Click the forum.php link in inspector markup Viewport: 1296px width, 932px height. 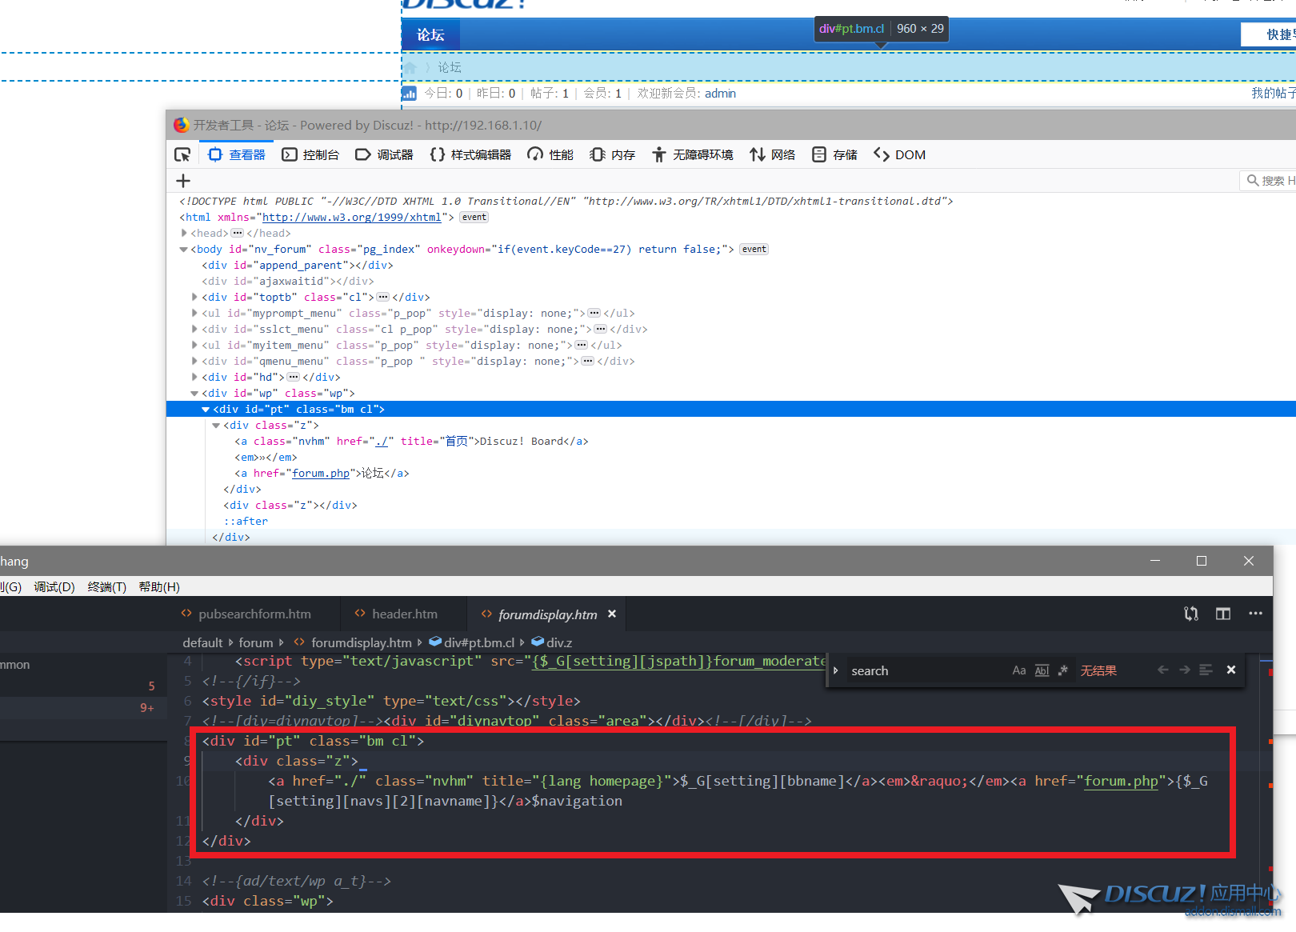320,473
